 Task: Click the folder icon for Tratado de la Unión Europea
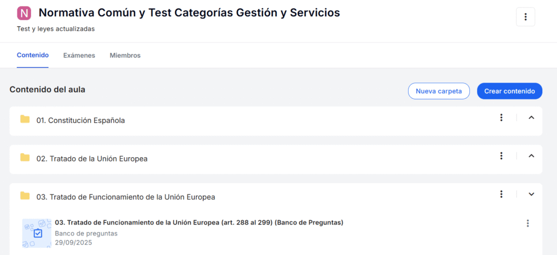pos(25,158)
